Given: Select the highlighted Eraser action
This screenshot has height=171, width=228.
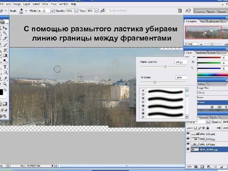Looking at the screenshot, I should pyautogui.click(x=212, y=102).
